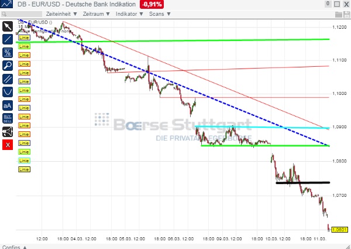351x249 pixels.
Task: Click the 0 counter button in title bar
Action: [328, 4]
